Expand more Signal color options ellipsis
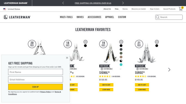The height and width of the screenshot is (104, 186). point(121,69)
